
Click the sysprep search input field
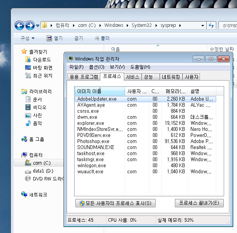point(228,25)
